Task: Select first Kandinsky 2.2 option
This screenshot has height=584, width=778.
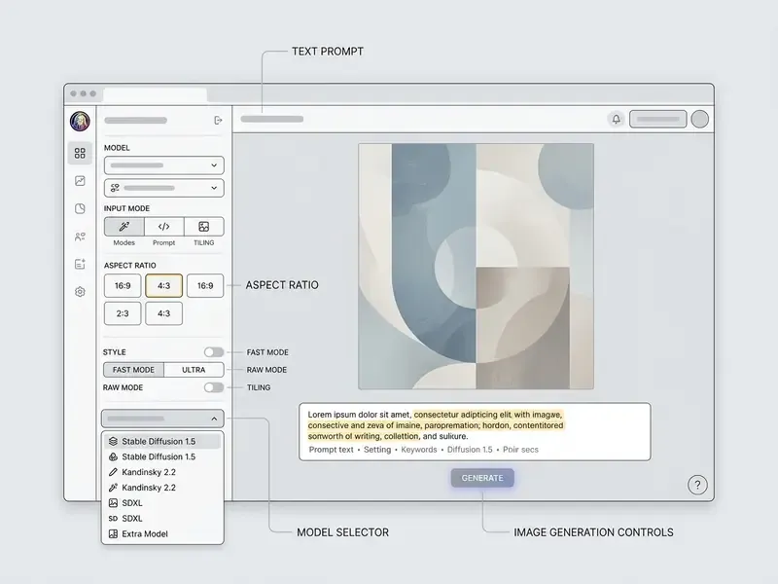Action: click(162, 472)
